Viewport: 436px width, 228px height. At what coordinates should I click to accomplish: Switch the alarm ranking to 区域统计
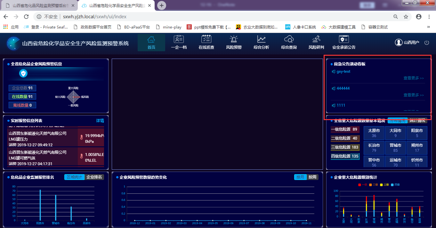(x=75, y=177)
